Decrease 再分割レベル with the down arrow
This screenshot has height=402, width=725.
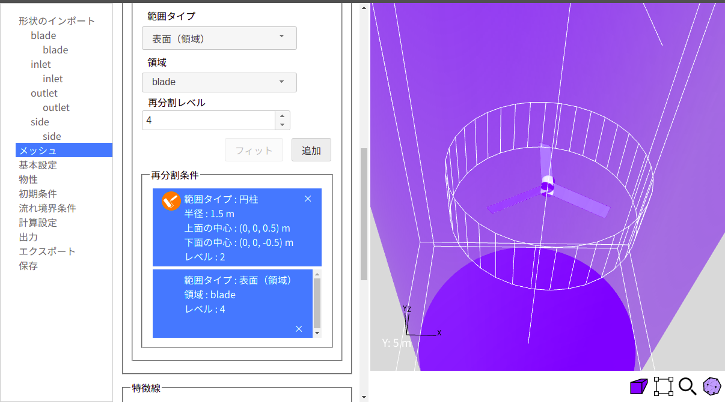[x=283, y=125]
